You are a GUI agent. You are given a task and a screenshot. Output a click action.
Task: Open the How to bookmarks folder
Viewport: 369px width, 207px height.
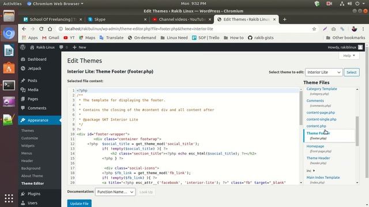pos(234,37)
